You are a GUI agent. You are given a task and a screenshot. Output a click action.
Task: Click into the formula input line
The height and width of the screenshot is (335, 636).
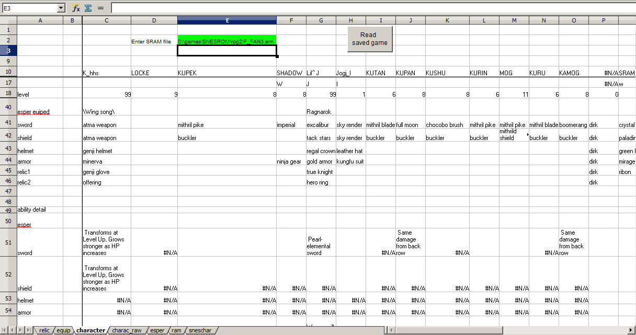click(366, 8)
